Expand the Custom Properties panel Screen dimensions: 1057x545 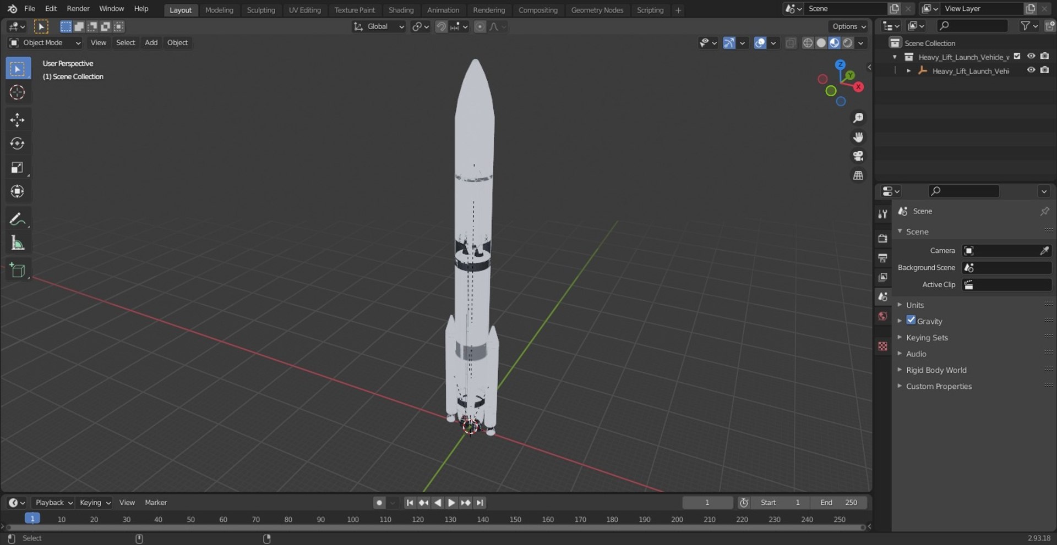[939, 386]
